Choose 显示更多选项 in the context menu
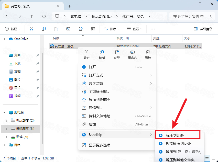Image resolution: width=218 pixels, height=162 pixels. [117, 145]
